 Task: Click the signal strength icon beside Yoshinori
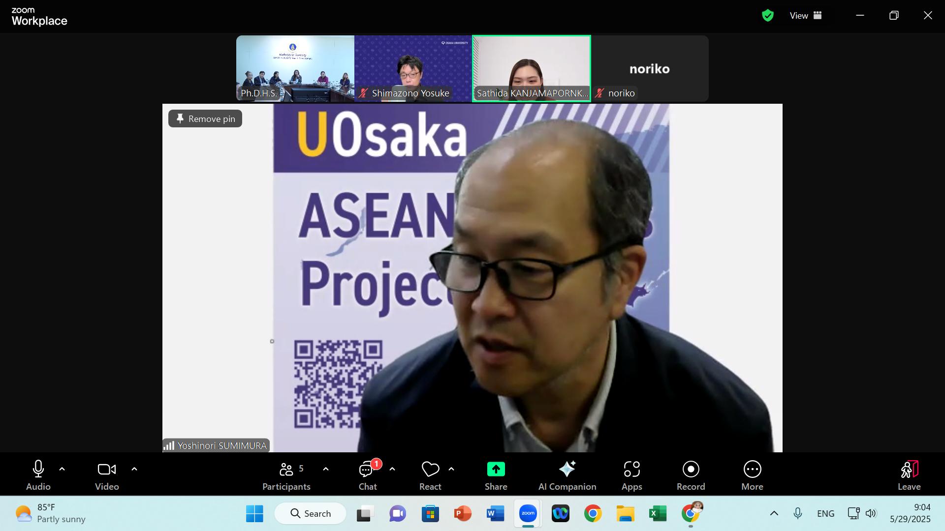(x=169, y=446)
